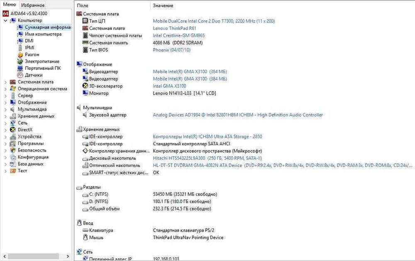Click the Системная память RAM icon
Viewport: 415px width, 261px height.
pyautogui.click(x=85, y=42)
